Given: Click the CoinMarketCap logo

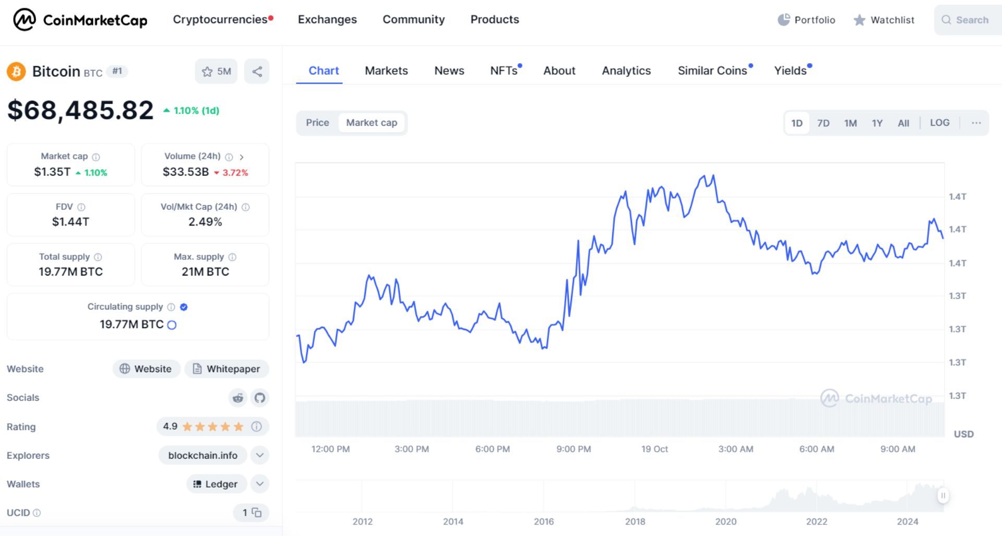Looking at the screenshot, I should 80,20.
